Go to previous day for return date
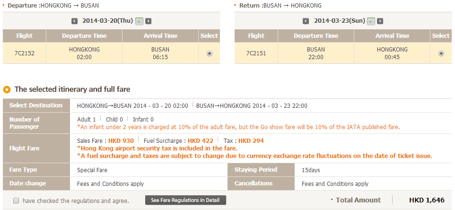This screenshot has height=210, width=455. pyautogui.click(x=306, y=21)
